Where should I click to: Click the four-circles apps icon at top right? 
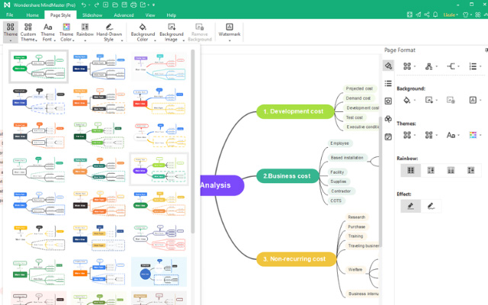tap(478, 14)
